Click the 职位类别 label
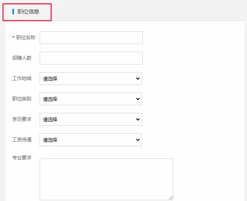This screenshot has width=247, height=201. (22, 99)
